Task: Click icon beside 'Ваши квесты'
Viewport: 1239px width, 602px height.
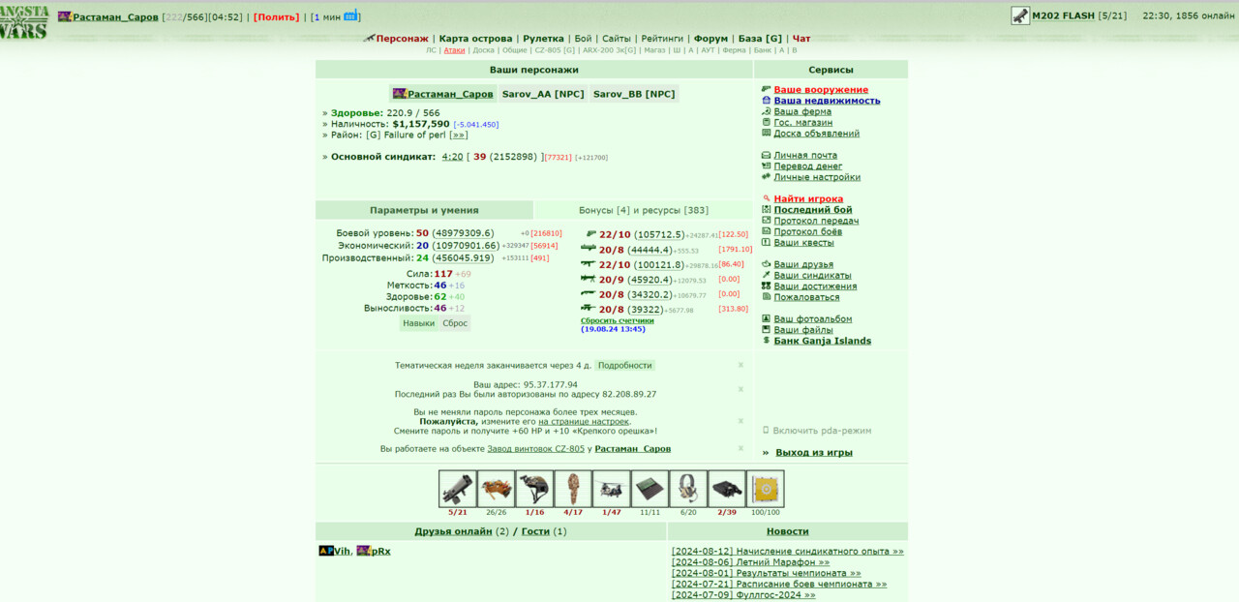Action: (x=767, y=242)
